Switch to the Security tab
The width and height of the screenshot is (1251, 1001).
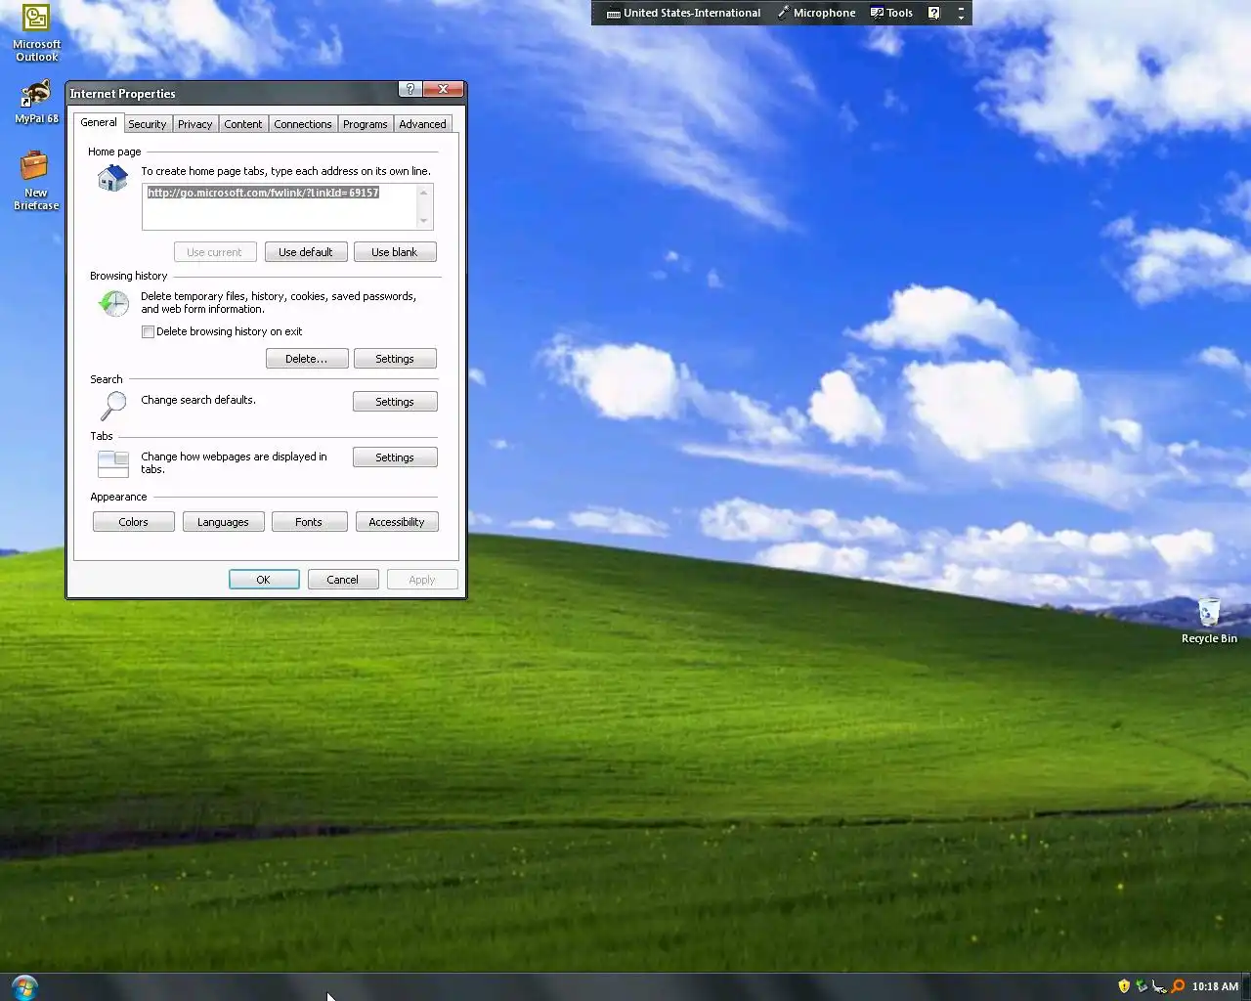147,124
